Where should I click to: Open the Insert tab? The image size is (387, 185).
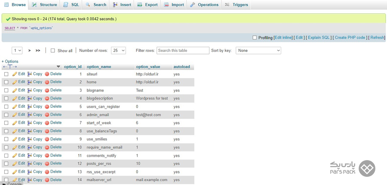click(x=122, y=5)
